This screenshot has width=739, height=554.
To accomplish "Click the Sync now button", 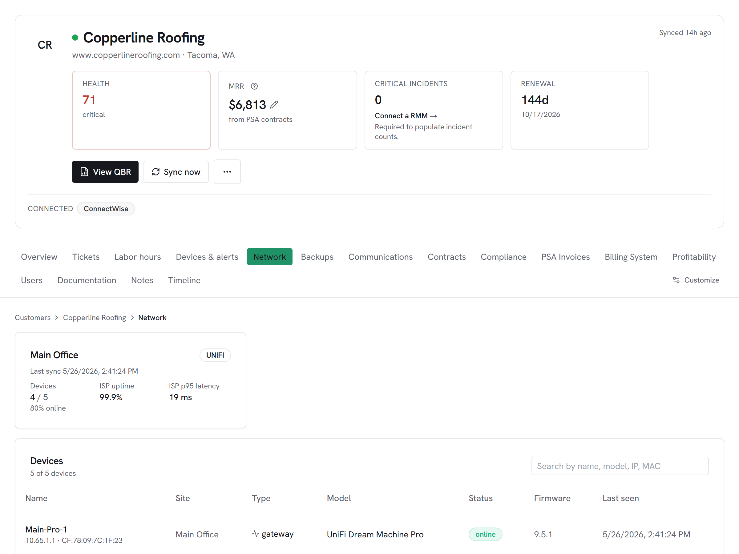I will point(176,172).
